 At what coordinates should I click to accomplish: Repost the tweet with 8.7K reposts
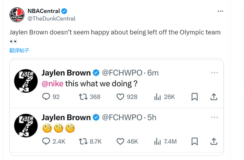(x=83, y=141)
